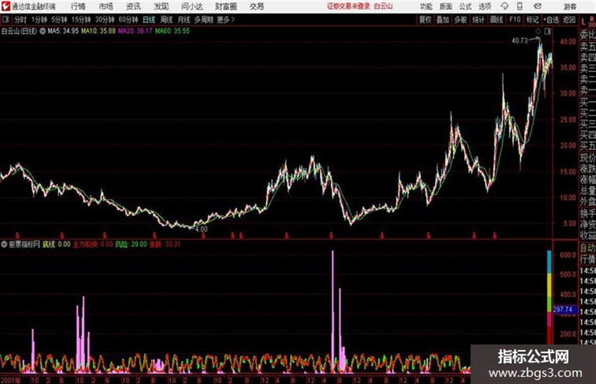Open the F10 company info
Image resolution: width=596 pixels, height=384 pixels.
[515, 20]
